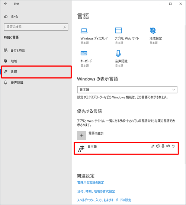Click spell-check feature icon on 日本語 row
Screen dimensions: 186x205
coord(173,146)
